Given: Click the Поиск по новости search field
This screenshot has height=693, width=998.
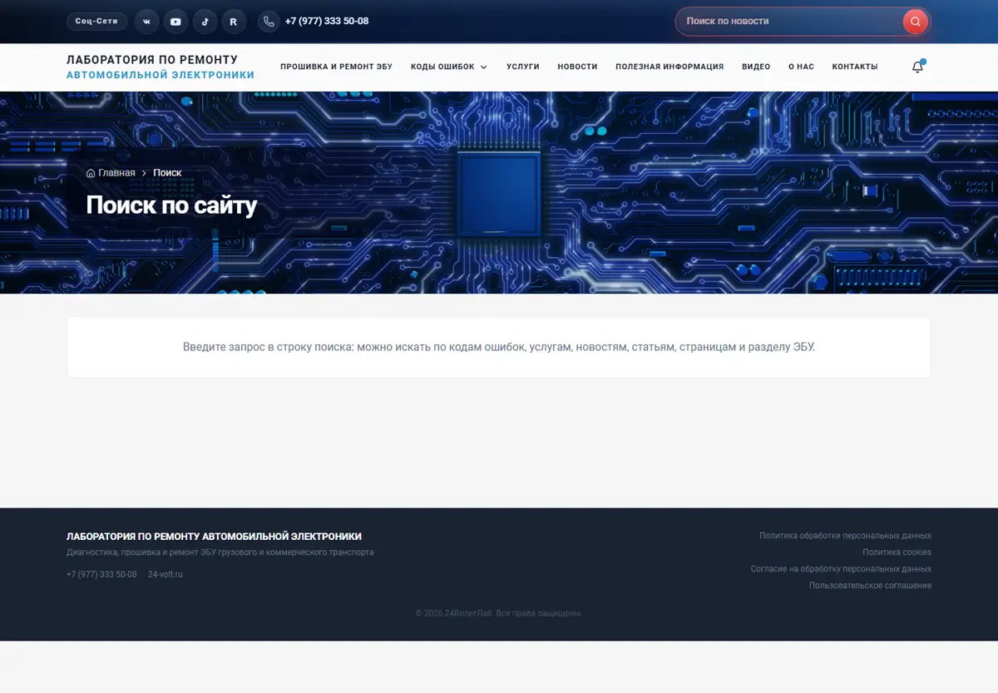Looking at the screenshot, I should coord(790,22).
